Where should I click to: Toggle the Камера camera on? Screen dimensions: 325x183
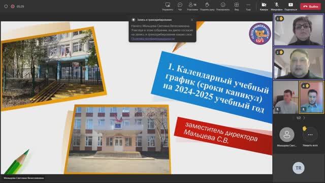[264, 6]
